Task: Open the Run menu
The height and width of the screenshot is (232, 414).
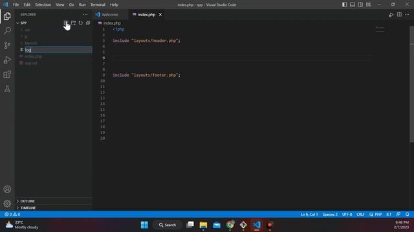Action: (82, 5)
